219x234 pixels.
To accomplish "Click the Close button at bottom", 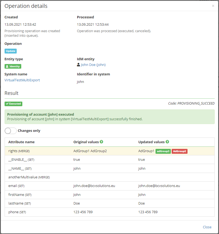I will pos(207,227).
